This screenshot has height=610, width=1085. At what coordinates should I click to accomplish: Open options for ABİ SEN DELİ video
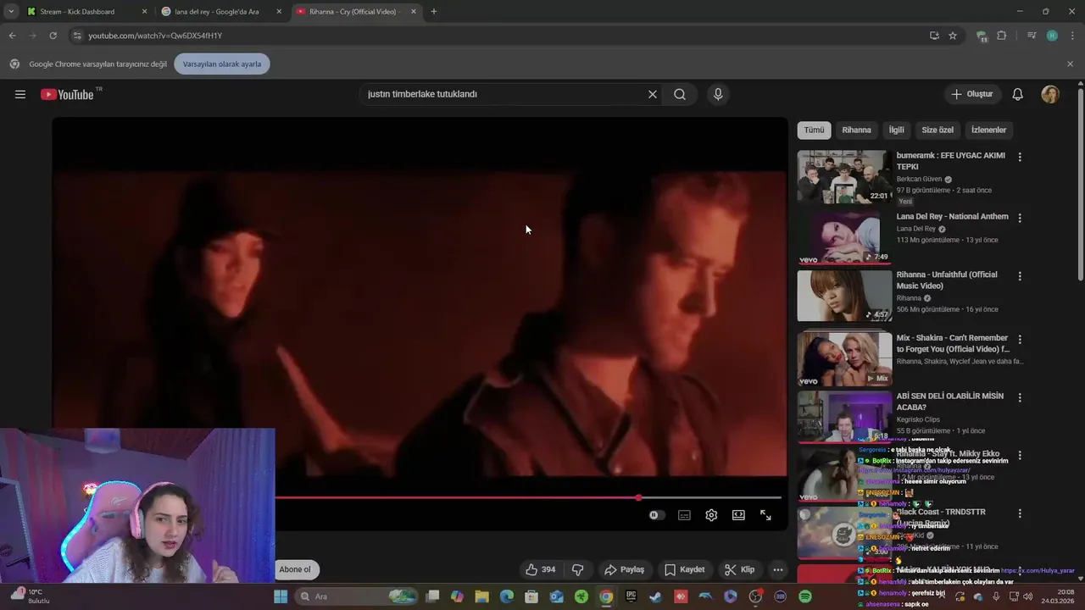(x=1020, y=397)
